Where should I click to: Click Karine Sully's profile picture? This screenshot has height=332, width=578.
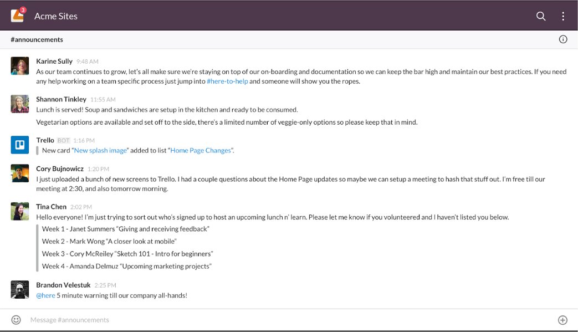[20, 67]
